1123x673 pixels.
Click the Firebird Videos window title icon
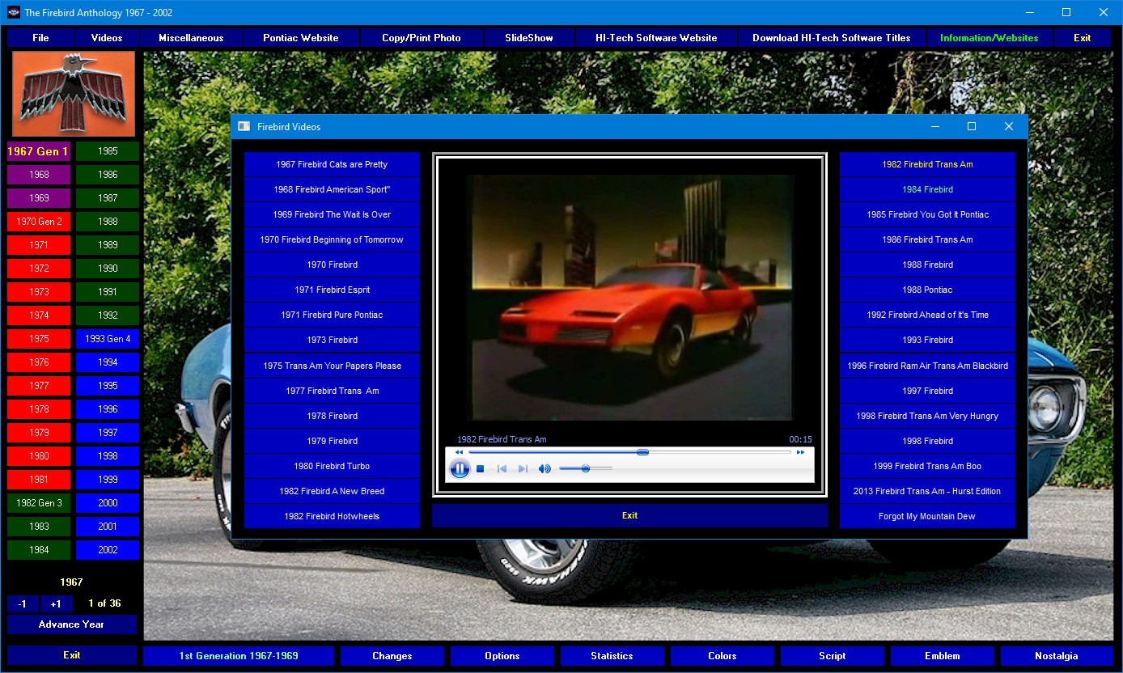point(244,126)
